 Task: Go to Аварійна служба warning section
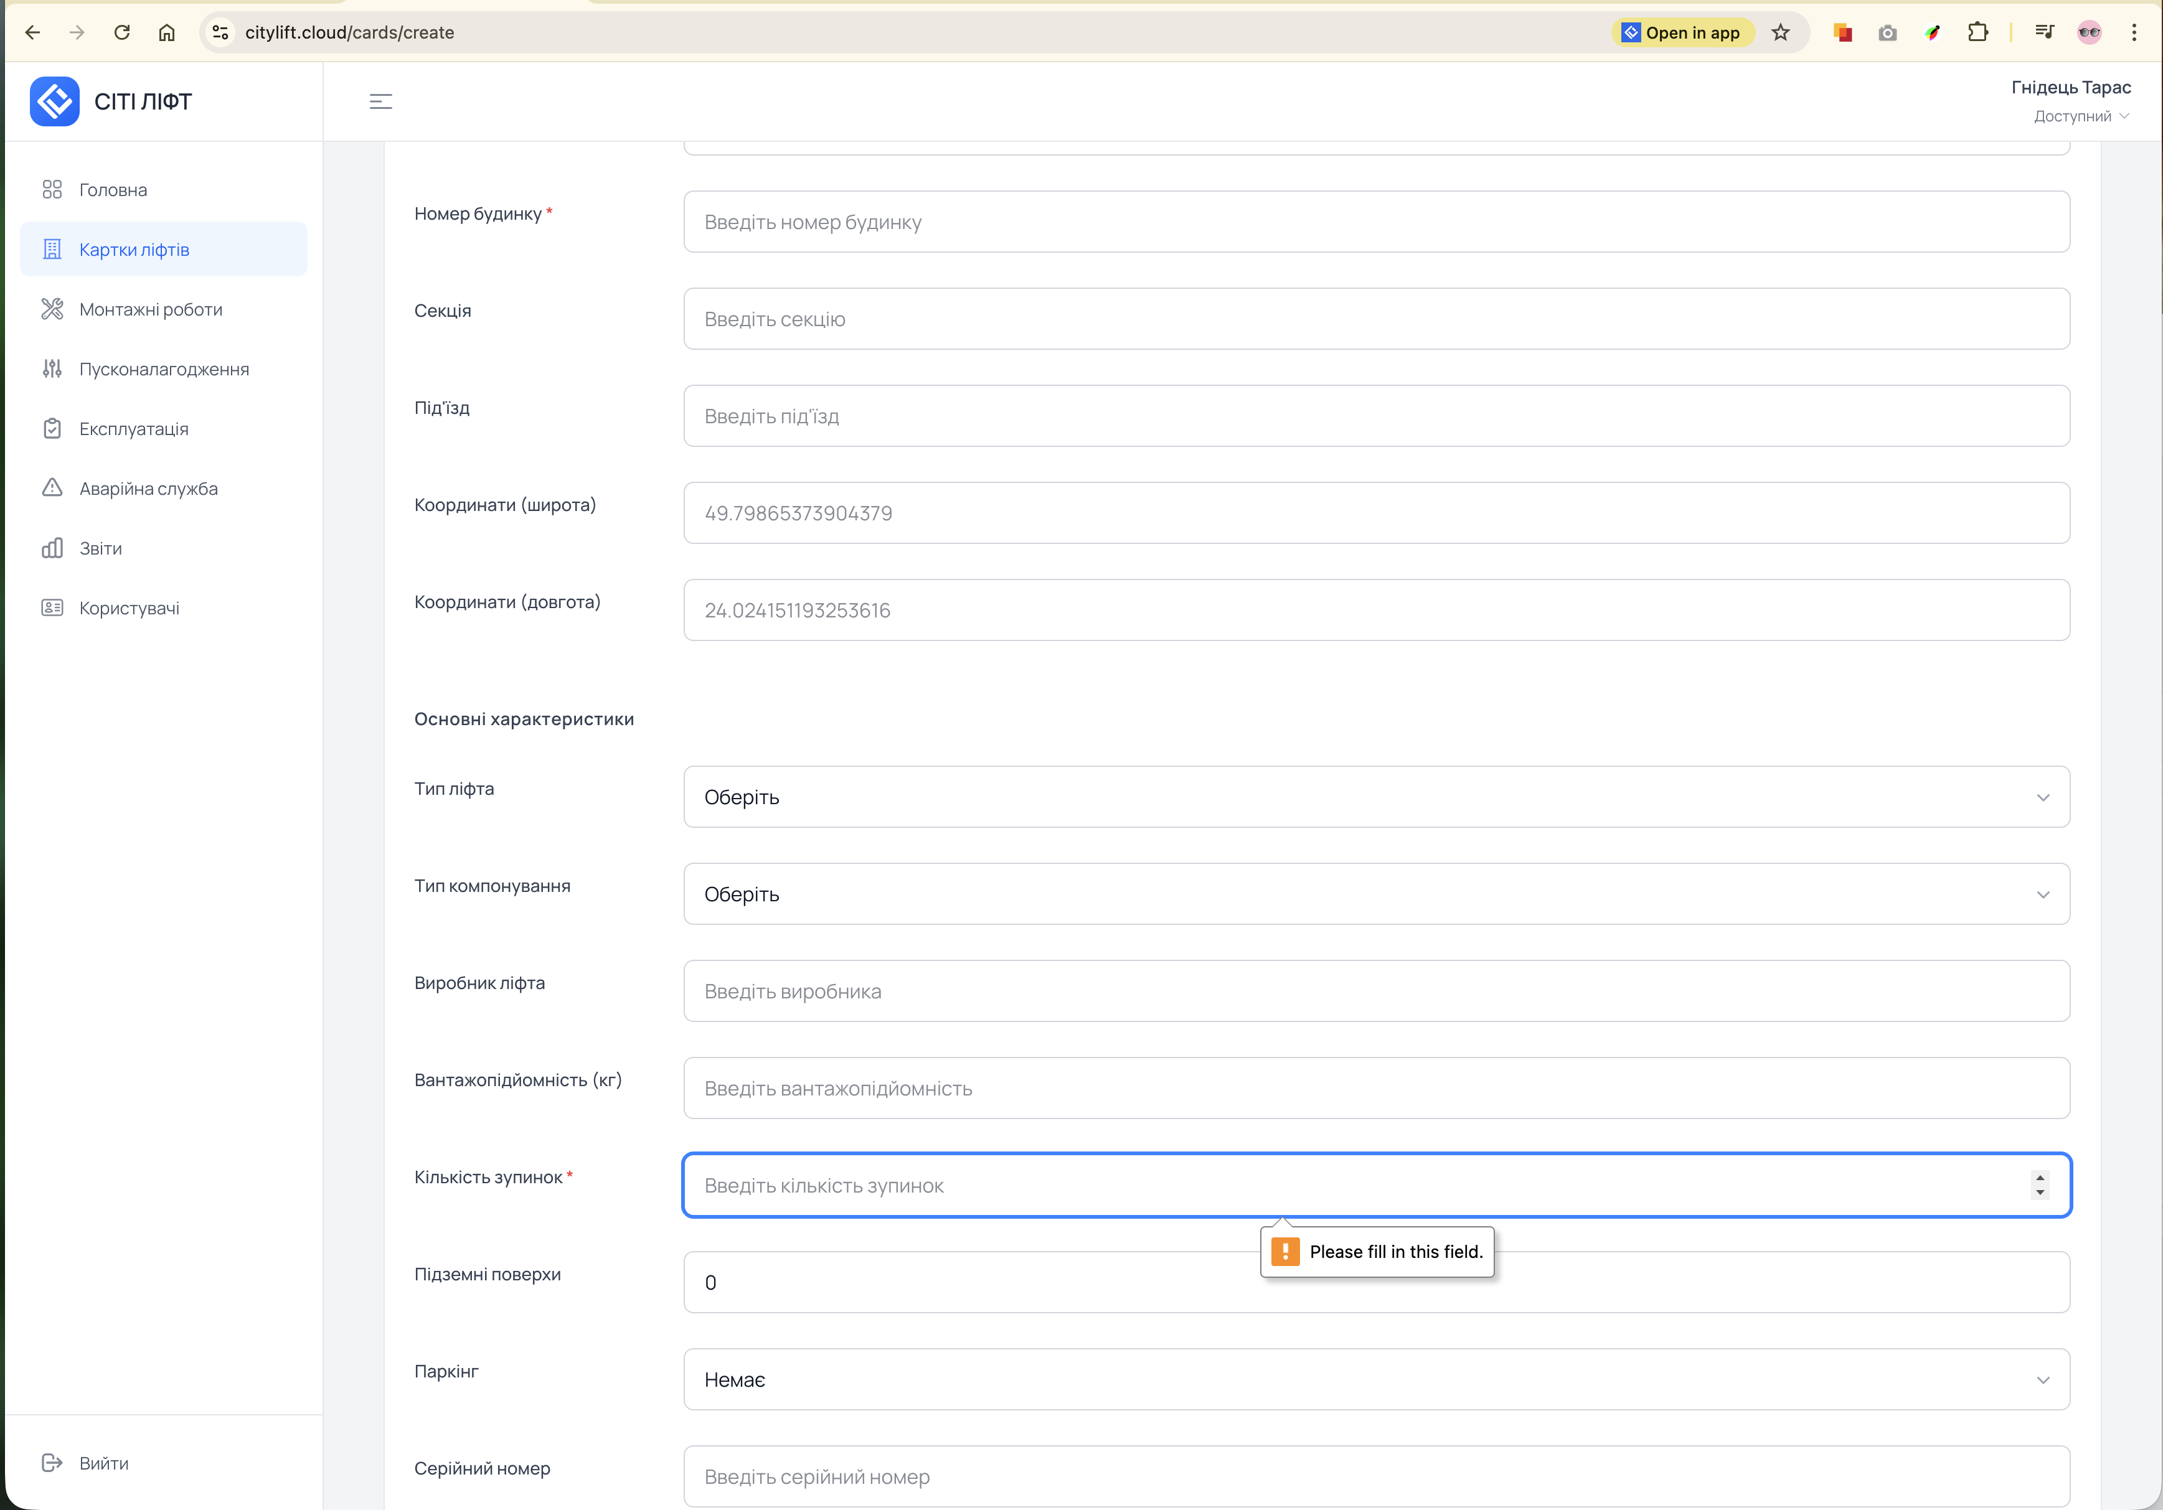[x=148, y=489]
